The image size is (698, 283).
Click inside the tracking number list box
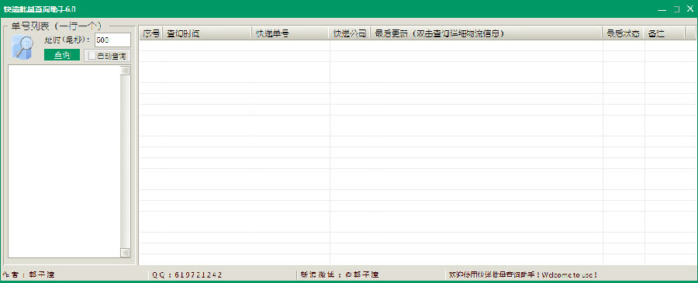(x=64, y=161)
